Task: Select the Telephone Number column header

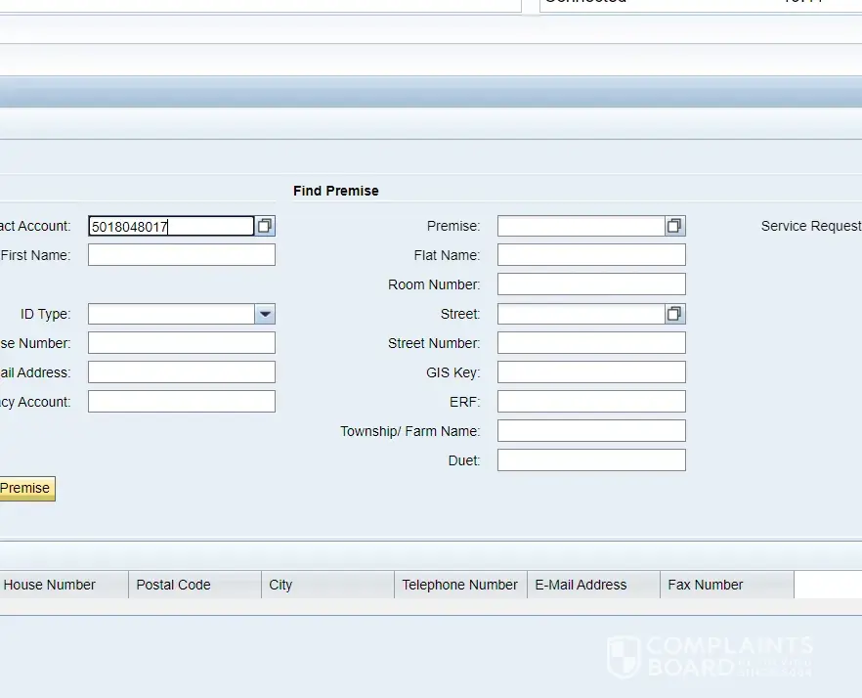Action: [460, 585]
